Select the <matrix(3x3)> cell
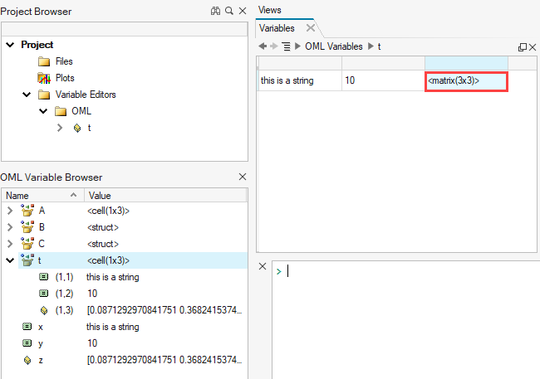This screenshot has height=379, width=540. point(465,80)
